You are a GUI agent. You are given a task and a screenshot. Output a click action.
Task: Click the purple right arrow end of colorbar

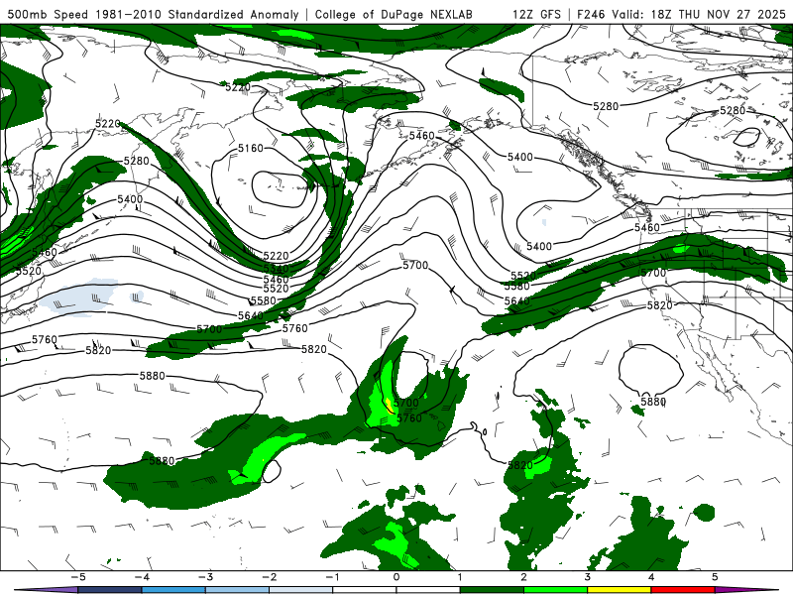746,590
